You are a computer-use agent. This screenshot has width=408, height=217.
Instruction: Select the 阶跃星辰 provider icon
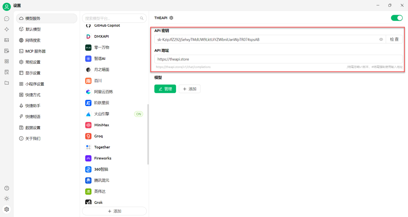pyautogui.click(x=88, y=103)
